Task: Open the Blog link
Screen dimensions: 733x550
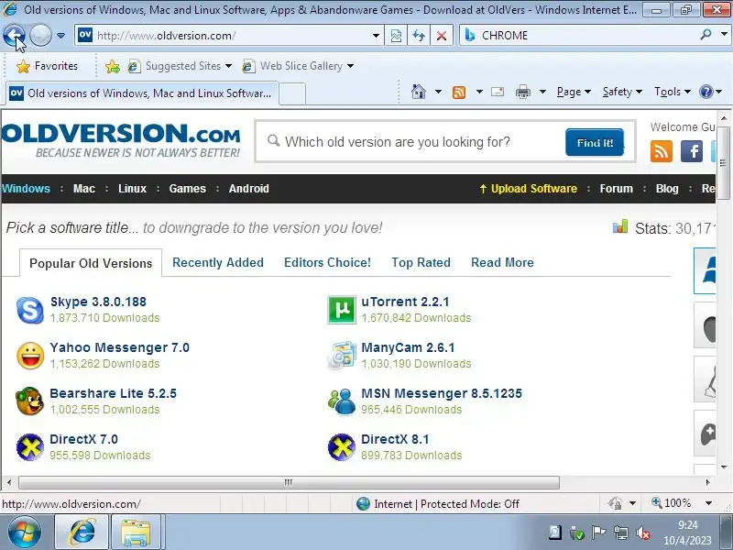Action: coord(667,189)
